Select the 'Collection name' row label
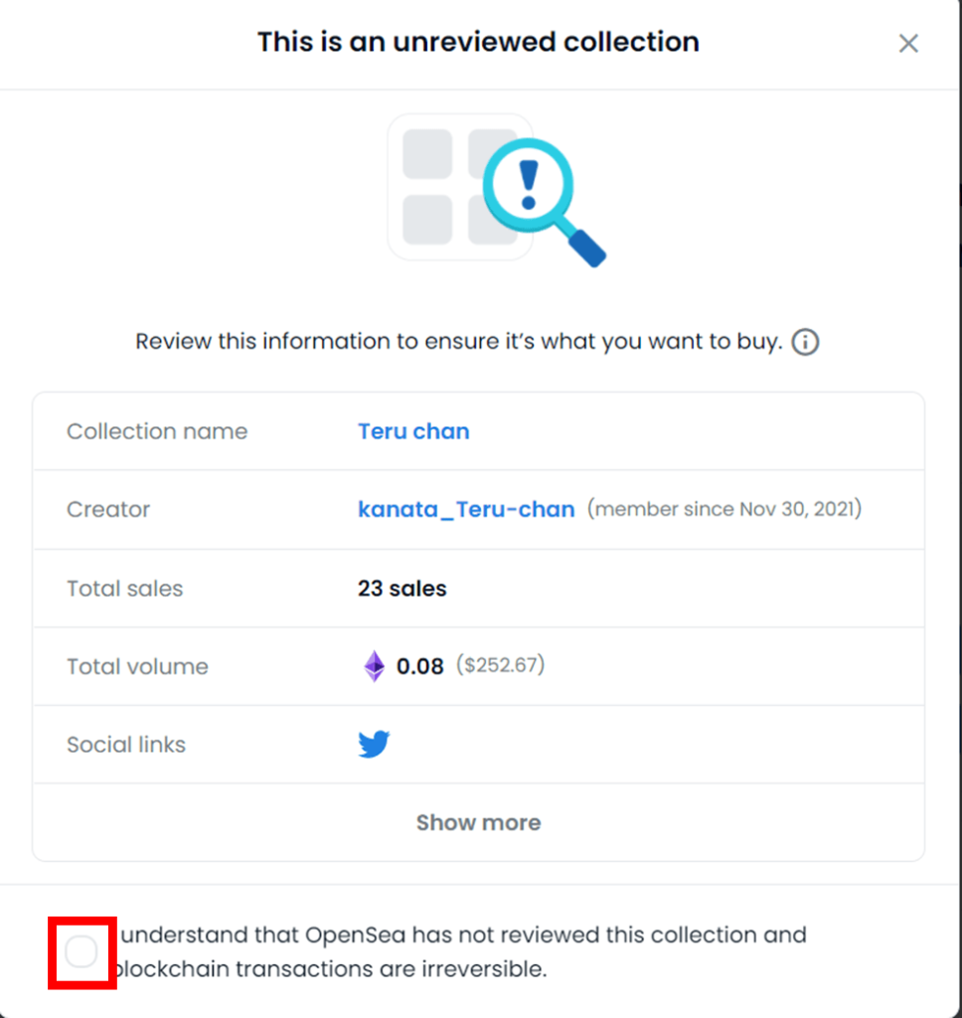Viewport: 962px width, 1018px height. click(x=157, y=431)
